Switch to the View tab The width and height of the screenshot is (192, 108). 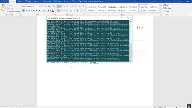coord(74,1)
